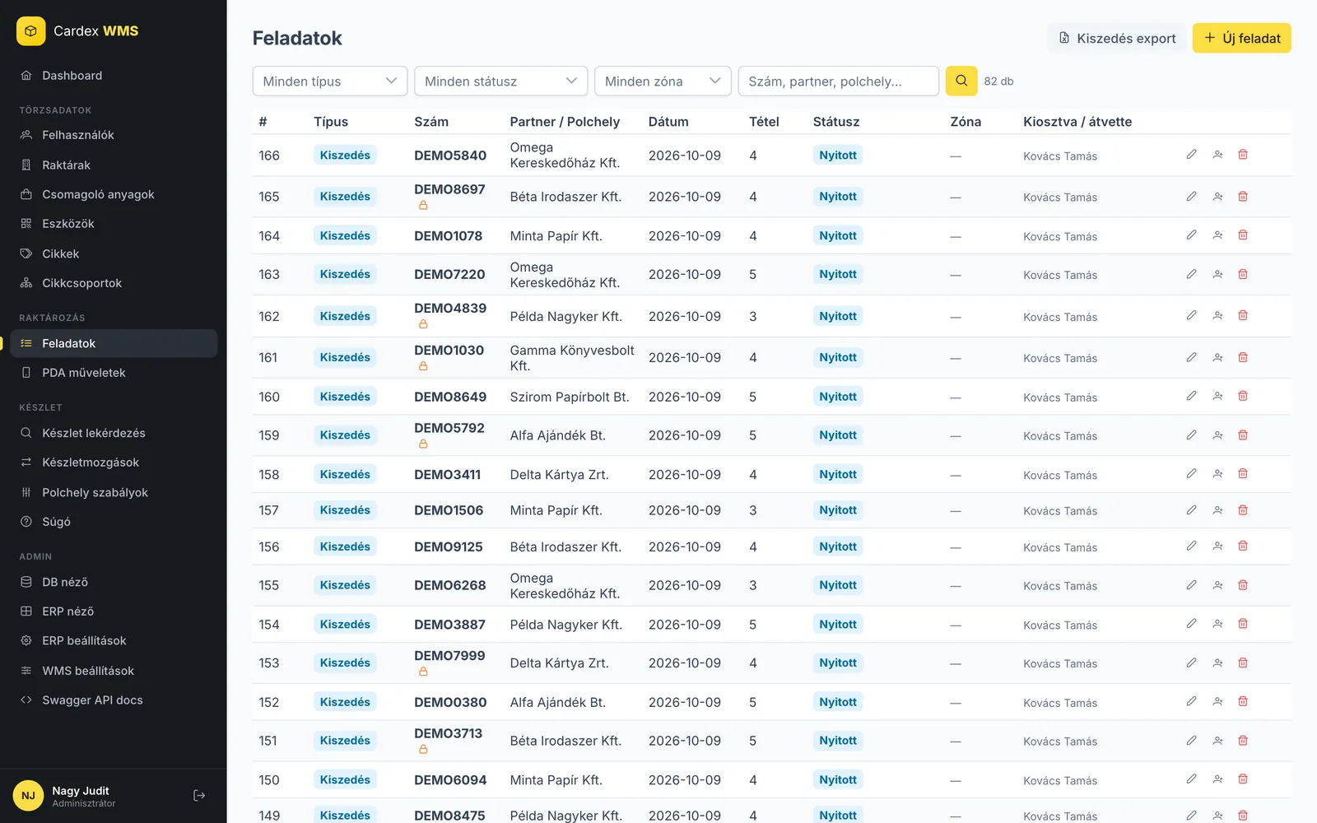Click the yellow search magnifier button
Viewport: 1317px width, 823px height.
(x=961, y=81)
